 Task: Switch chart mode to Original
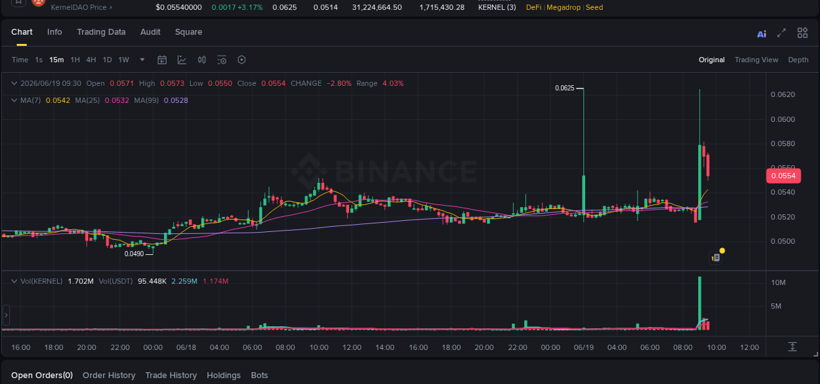[x=712, y=60]
